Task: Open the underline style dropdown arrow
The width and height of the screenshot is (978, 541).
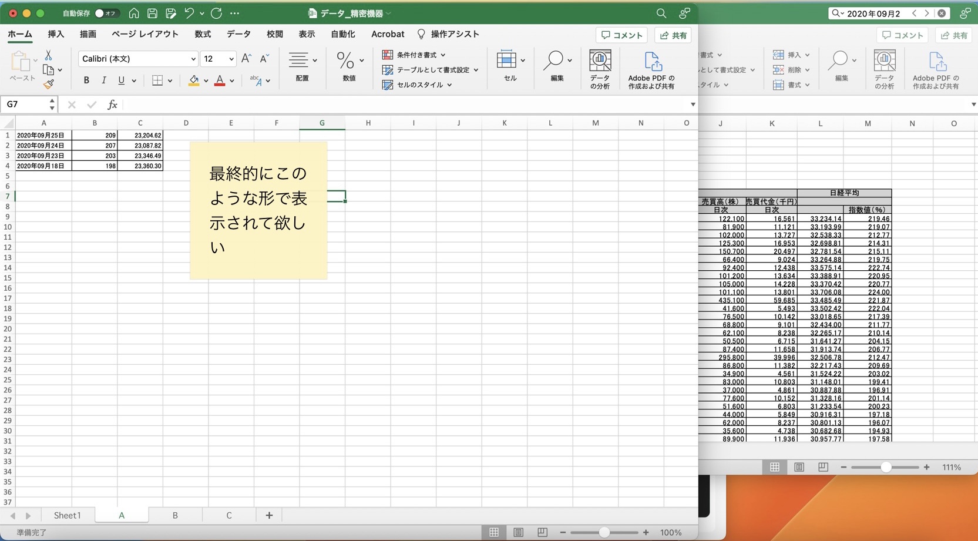Action: click(x=134, y=81)
